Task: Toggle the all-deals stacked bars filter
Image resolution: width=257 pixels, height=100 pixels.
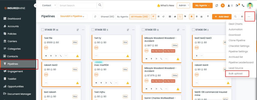Action: pos(170,17)
